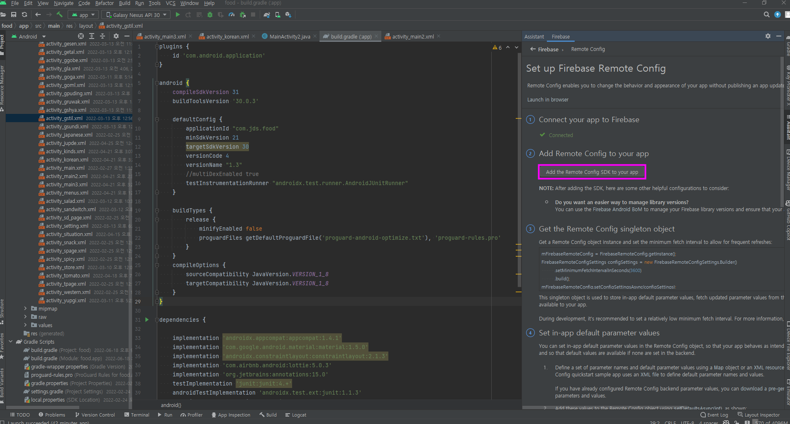Switch to activity_korean.xml tab

227,36
